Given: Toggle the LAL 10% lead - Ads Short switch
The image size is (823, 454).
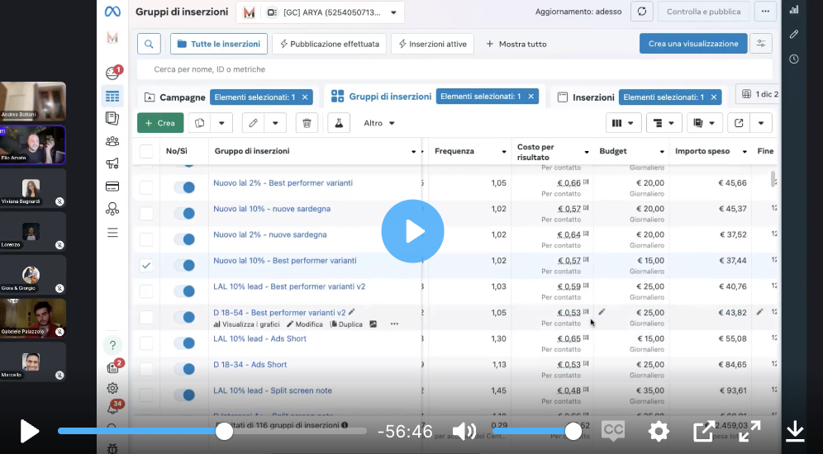Looking at the screenshot, I should coord(183,343).
